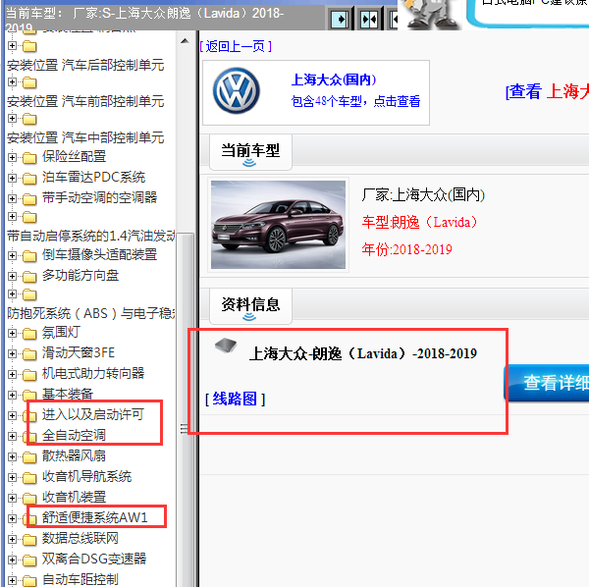Click the blue 查看详细 button
Image resolution: width=589 pixels, height=587 pixels.
coord(547,383)
